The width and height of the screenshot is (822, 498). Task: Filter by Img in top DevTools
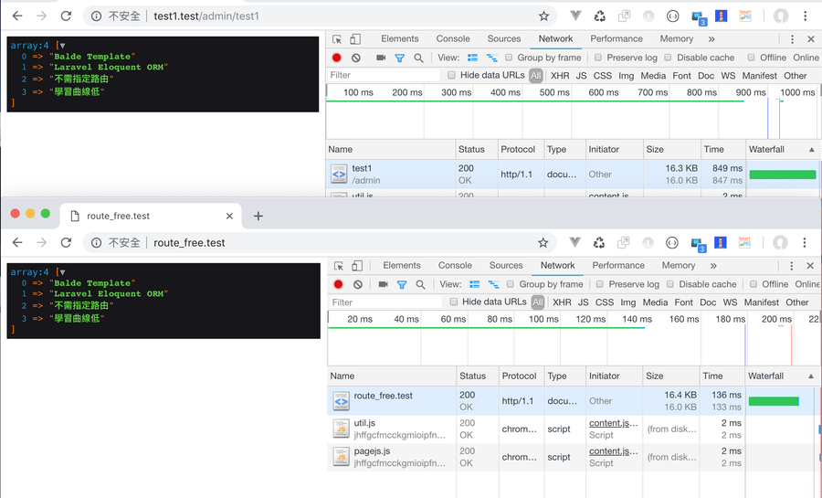point(626,76)
